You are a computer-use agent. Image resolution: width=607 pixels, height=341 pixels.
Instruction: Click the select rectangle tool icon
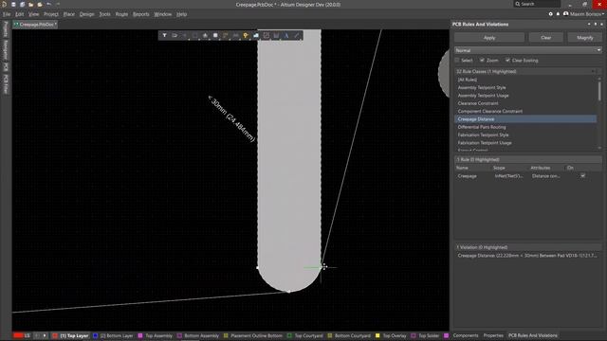click(x=194, y=36)
